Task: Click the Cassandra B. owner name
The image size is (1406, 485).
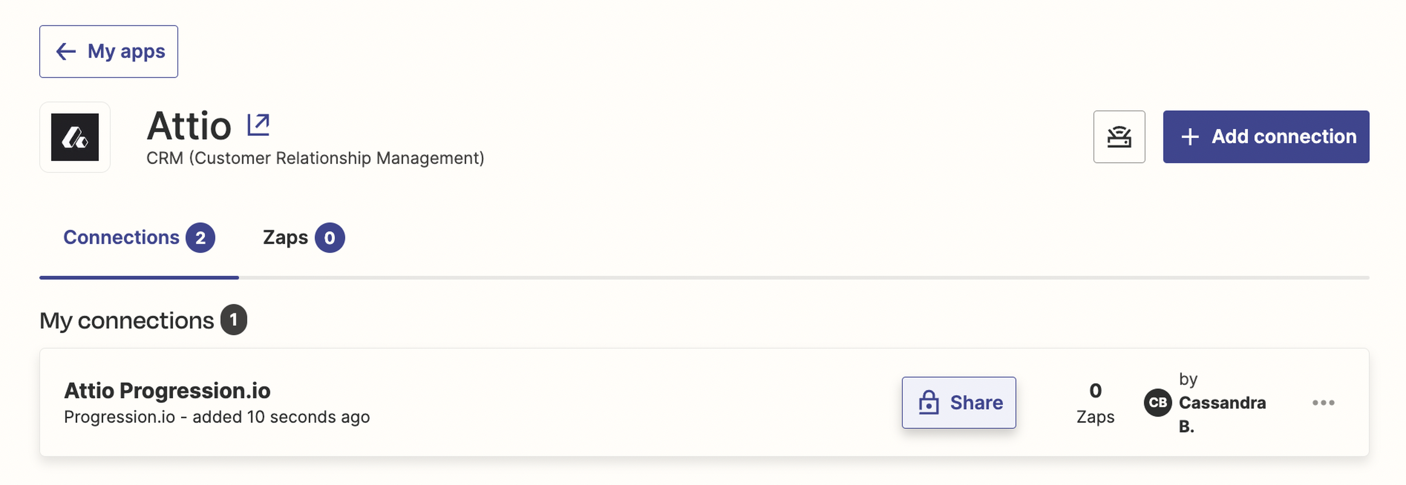Action: (x=1221, y=403)
